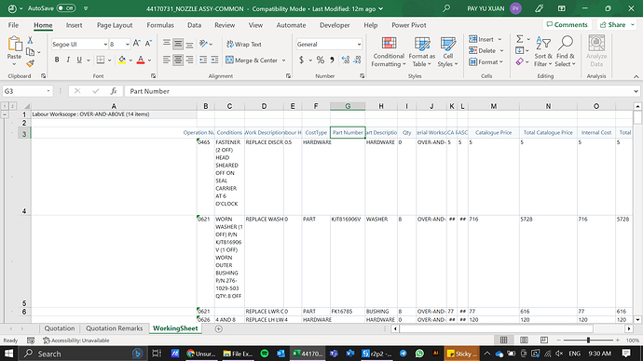This screenshot has height=361, width=643.
Task: Open the Fill Color swatch
Action: click(122, 60)
